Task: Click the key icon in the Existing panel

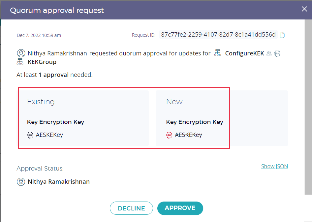Action: point(30,135)
